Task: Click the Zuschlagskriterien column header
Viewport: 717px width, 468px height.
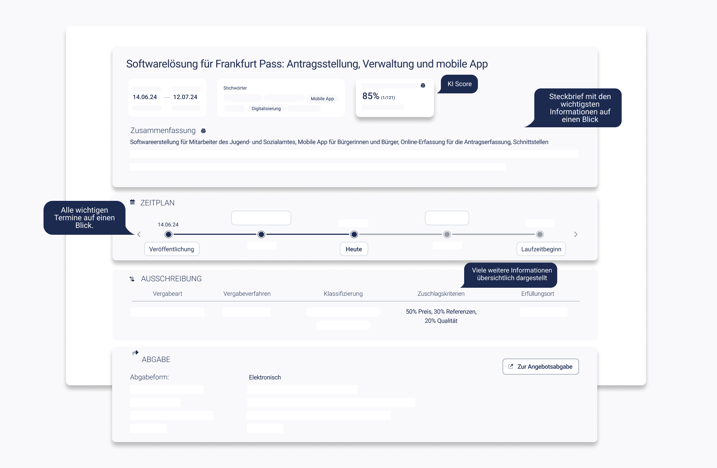Action: [441, 293]
